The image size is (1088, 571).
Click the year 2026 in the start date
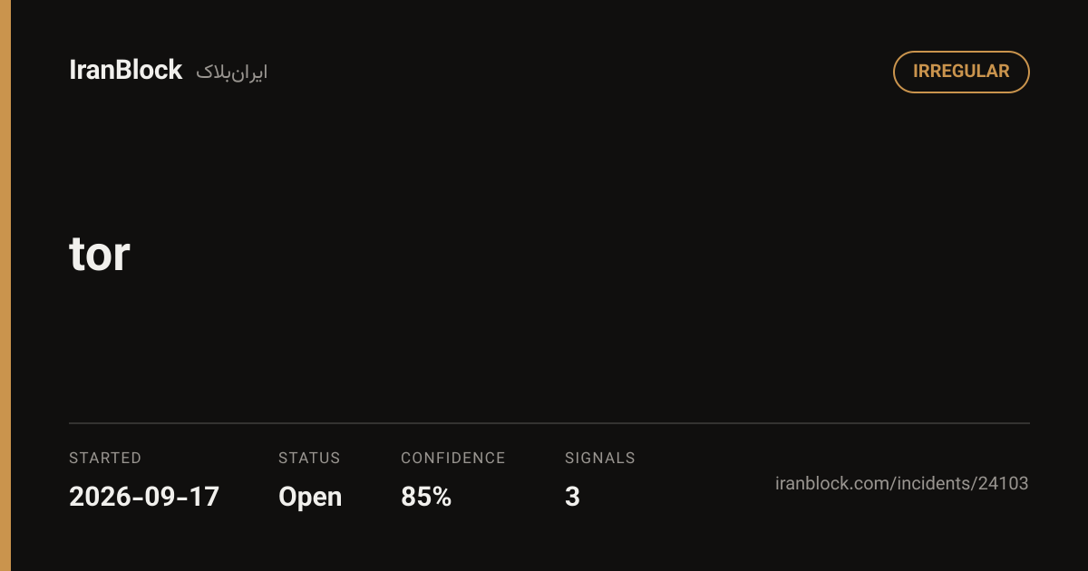coord(99,497)
